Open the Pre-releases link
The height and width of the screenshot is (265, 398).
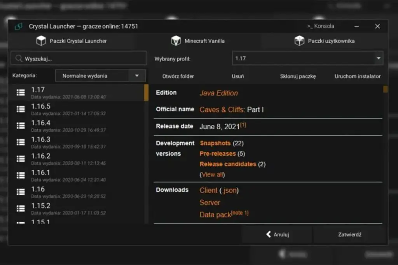coord(218,154)
